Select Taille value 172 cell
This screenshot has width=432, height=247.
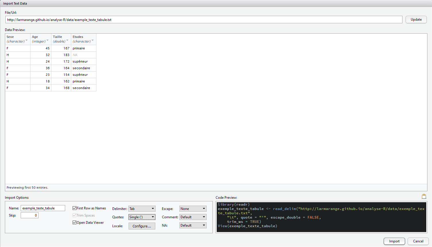61,61
